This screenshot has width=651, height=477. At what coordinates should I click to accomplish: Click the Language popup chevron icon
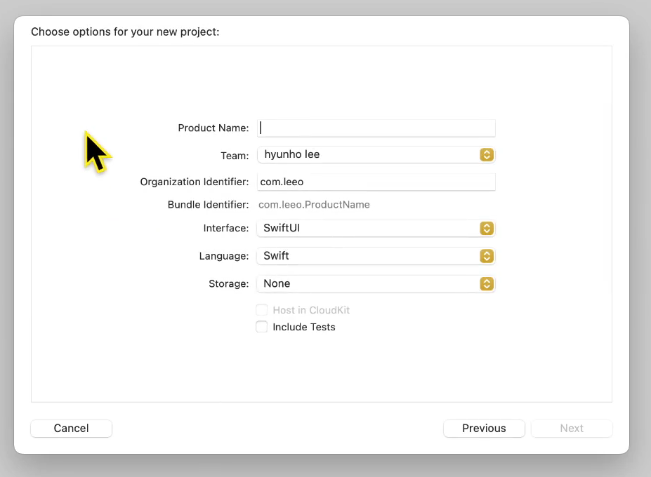point(487,256)
